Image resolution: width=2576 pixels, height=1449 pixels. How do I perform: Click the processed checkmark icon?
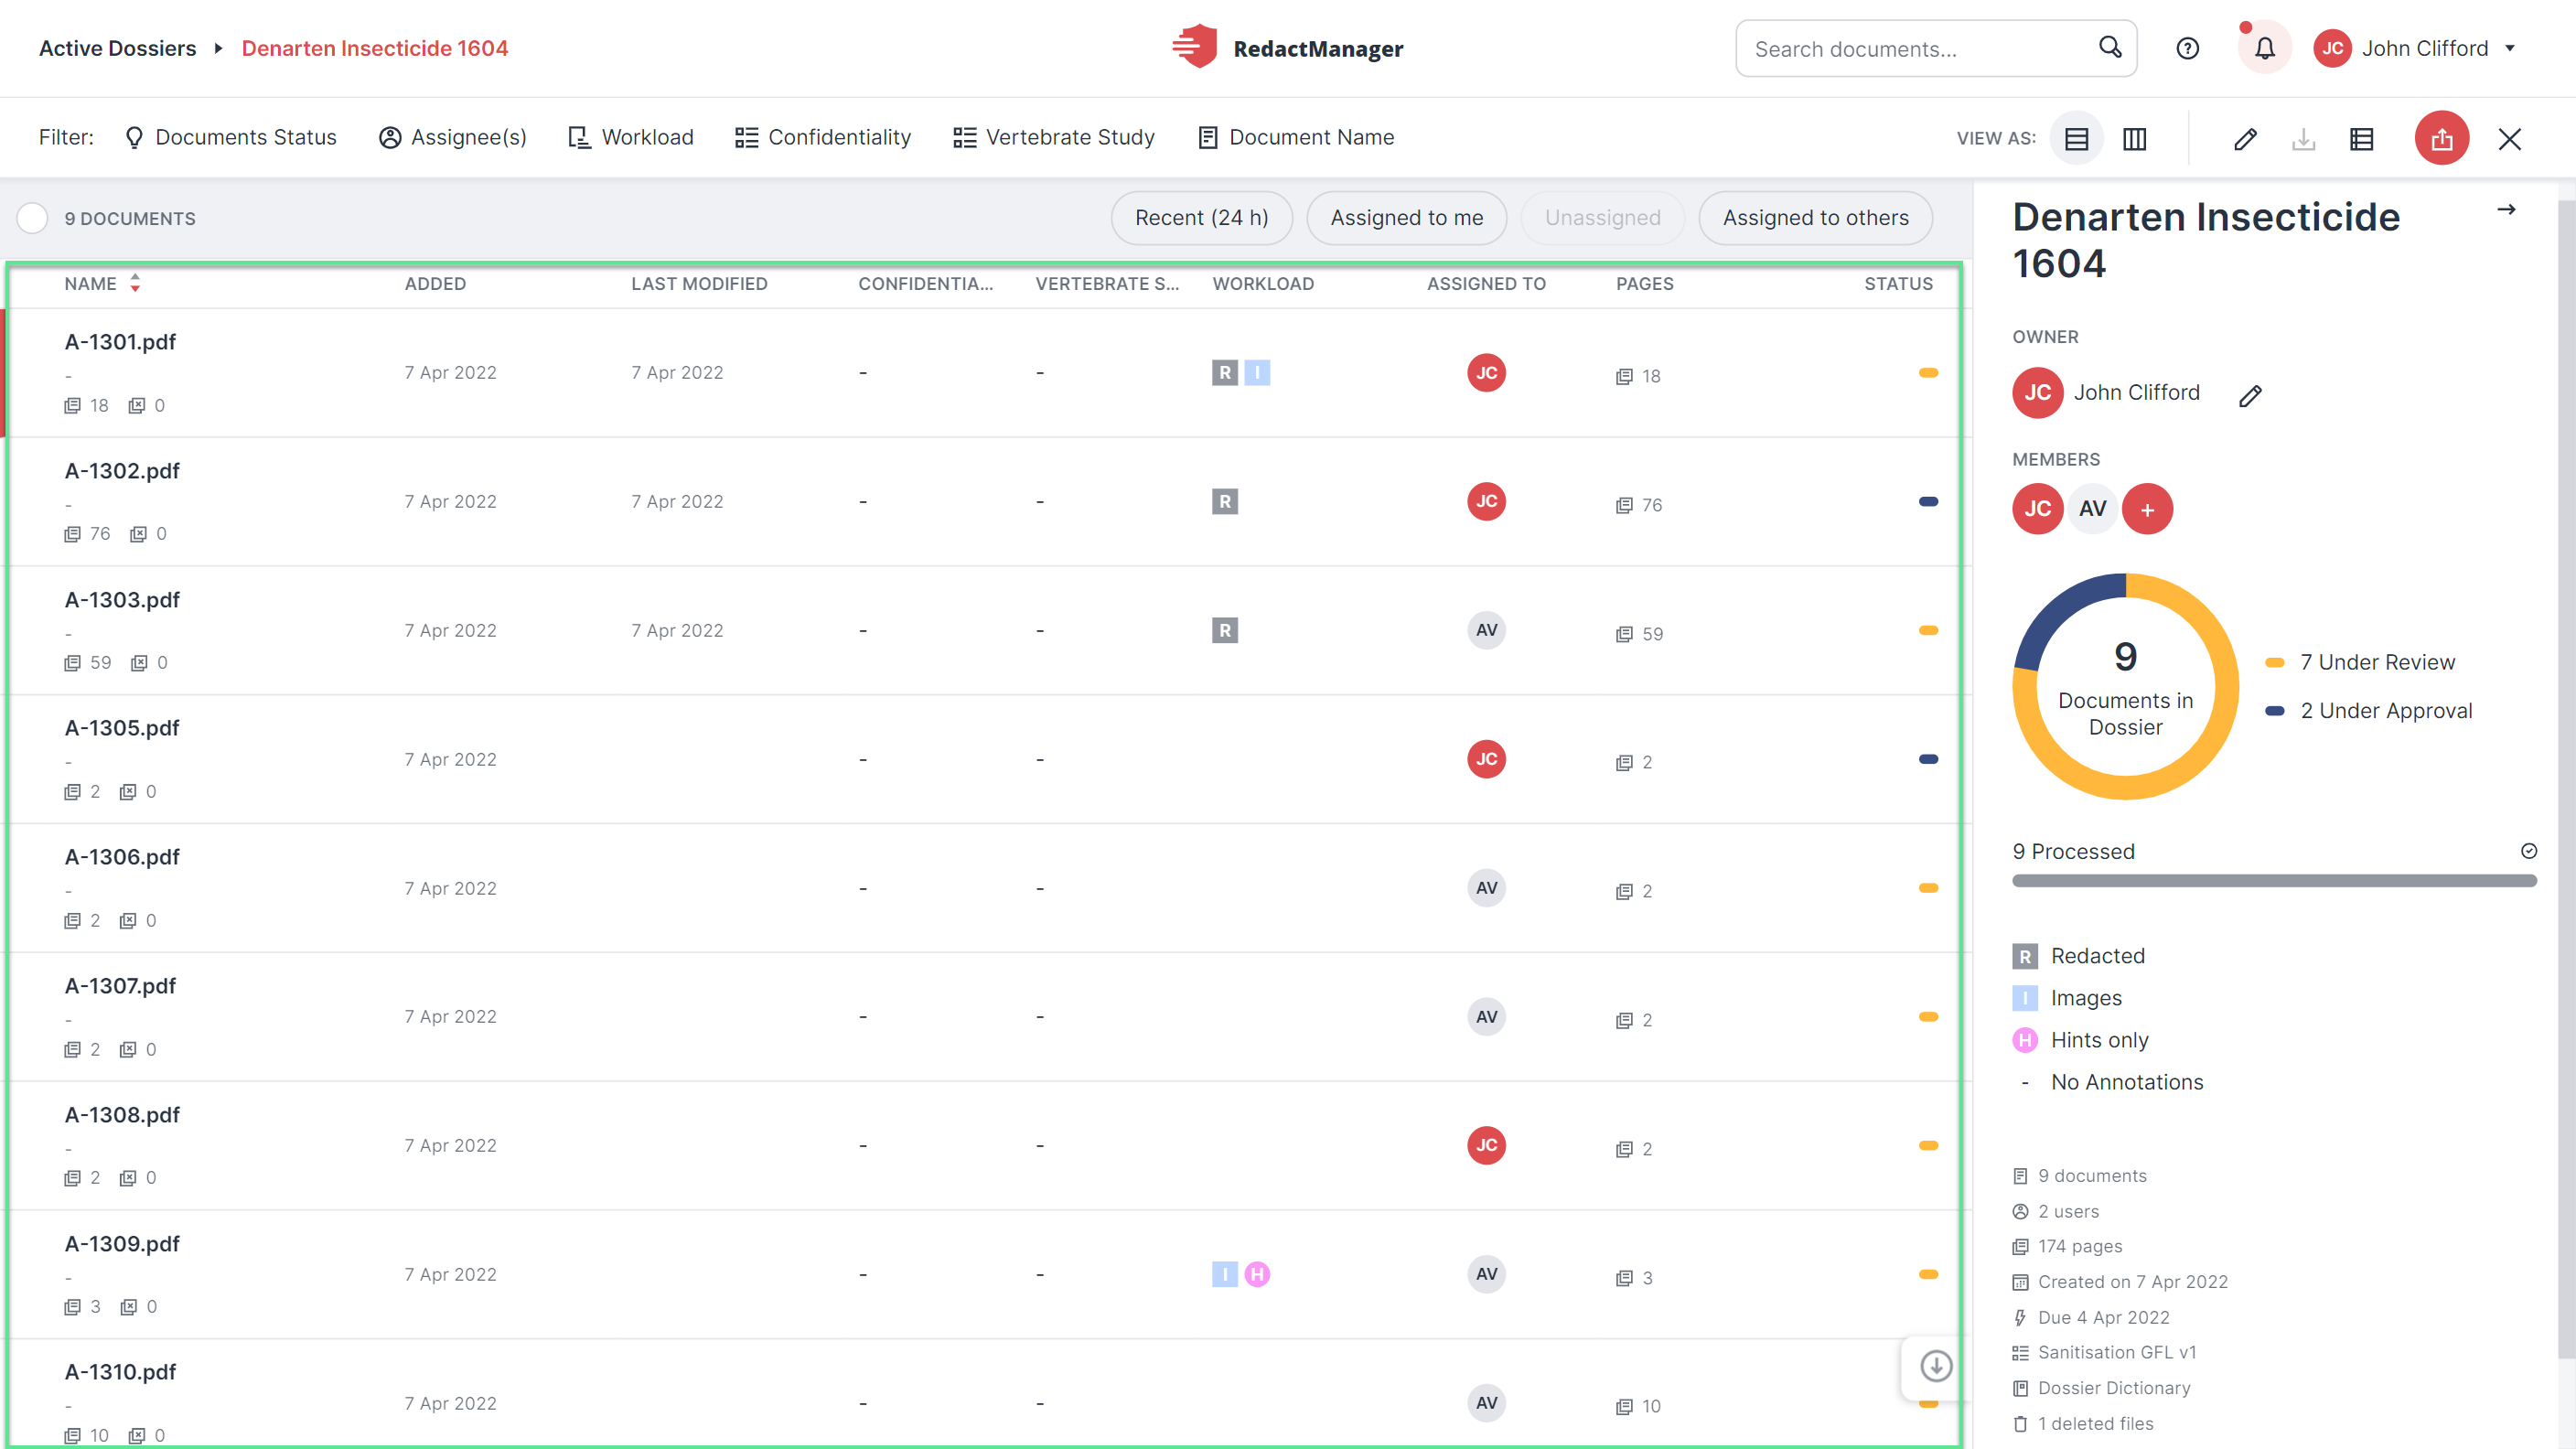tap(2528, 851)
